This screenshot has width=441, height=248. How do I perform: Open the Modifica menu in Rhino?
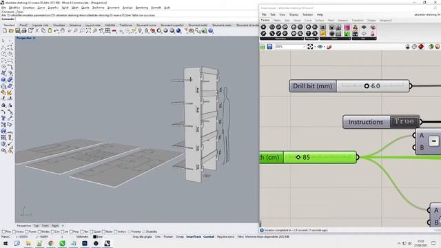pyautogui.click(x=14, y=8)
